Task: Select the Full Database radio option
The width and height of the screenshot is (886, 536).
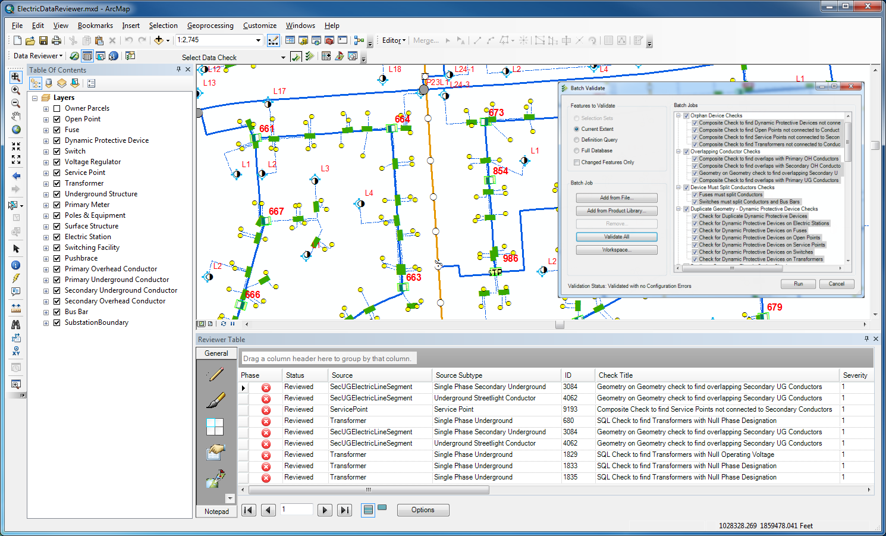Action: 576,151
